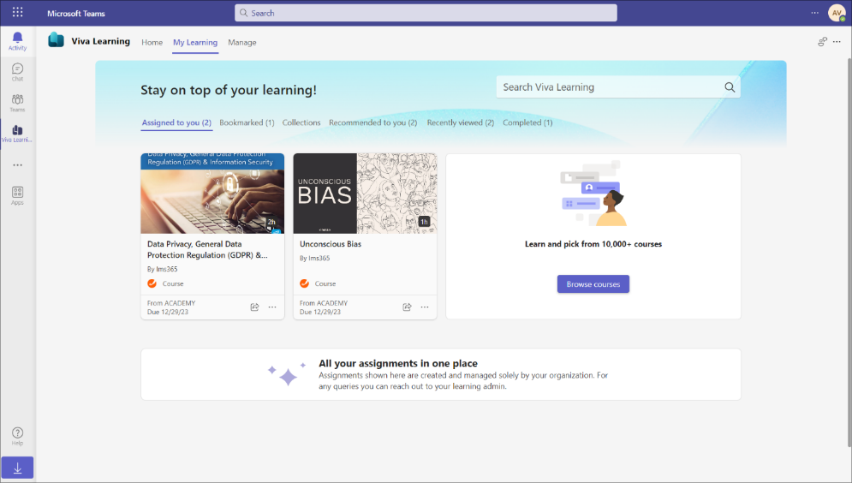
Task: Open Chat in the sidebar
Action: [17, 72]
